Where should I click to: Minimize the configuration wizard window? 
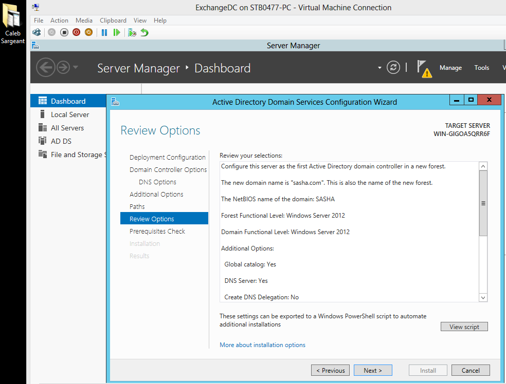point(457,100)
